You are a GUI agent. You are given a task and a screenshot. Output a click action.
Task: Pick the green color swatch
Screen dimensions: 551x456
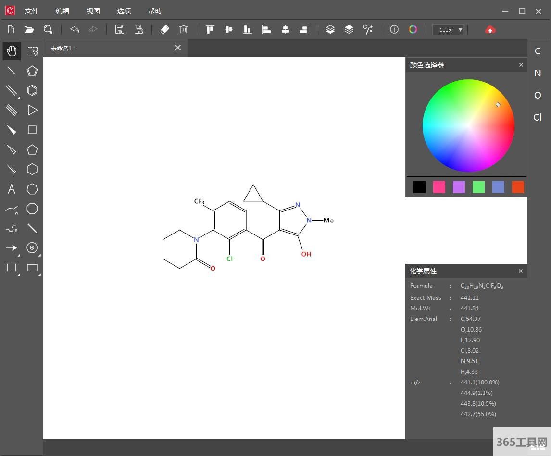[478, 187]
